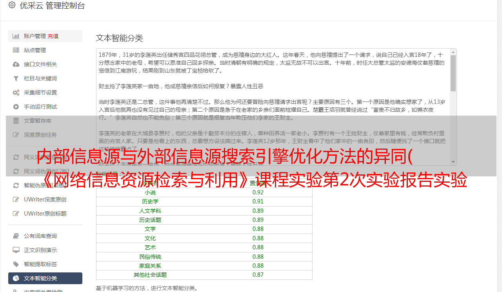Image resolution: width=502 pixels, height=292 pixels.
Task: Select the 家庭关系 category cell
Action: coord(150,266)
